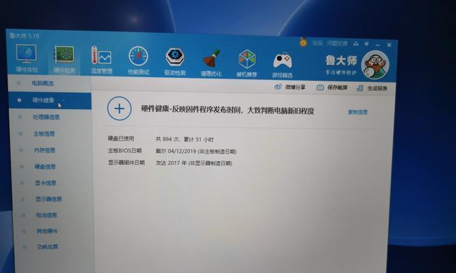The width and height of the screenshot is (456, 273).
Task: Select 显示器信息 in the sidebar
Action: point(49,199)
